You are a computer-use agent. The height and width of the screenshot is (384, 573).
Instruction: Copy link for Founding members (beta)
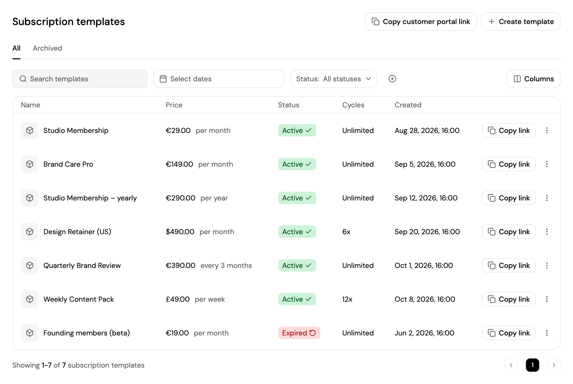pyautogui.click(x=509, y=333)
